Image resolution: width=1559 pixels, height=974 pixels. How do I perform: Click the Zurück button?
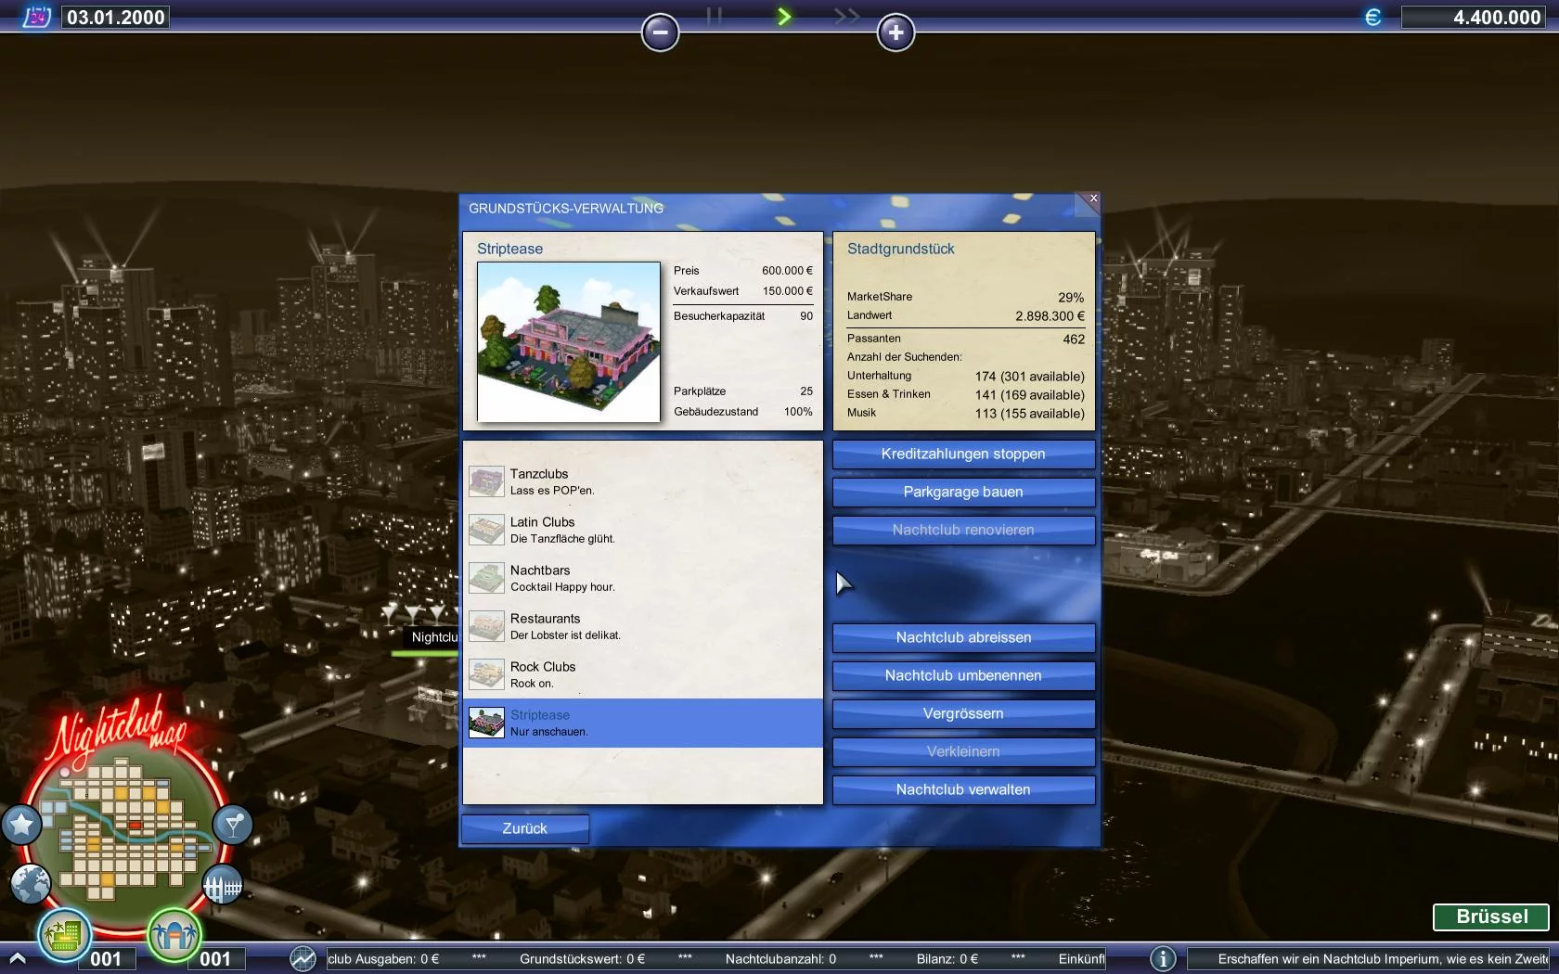(x=524, y=828)
